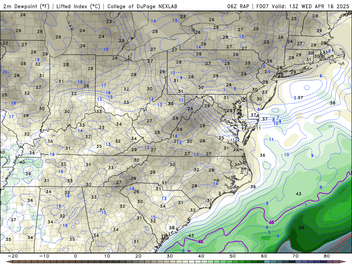Click the "-10" colorbar scale label
The height and width of the screenshot is (264, 352).
[x=44, y=256]
